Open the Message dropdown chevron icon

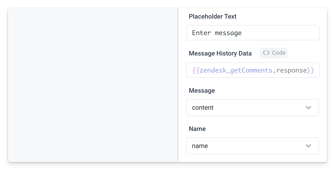coord(308,108)
